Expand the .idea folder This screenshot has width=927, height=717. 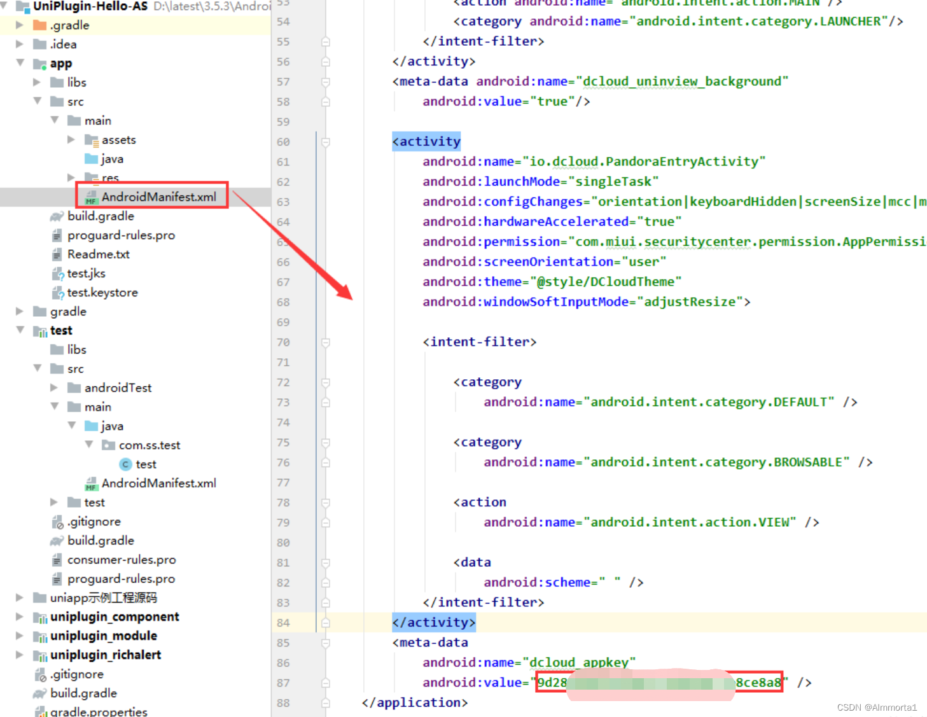tap(19, 44)
